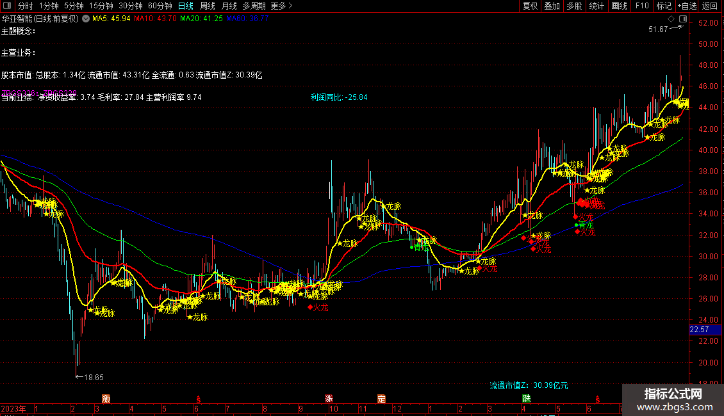Viewport: 724px width, 416px height.
Task: Click the 主题概念 label
Action: coord(18,31)
